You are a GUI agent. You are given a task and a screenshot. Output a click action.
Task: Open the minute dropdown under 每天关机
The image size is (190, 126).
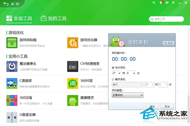point(163,85)
